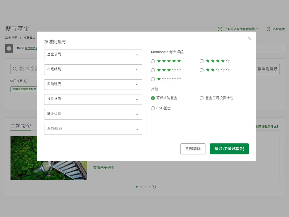Select the 主题投资 tab heading
The image size is (289, 217).
[21, 126]
